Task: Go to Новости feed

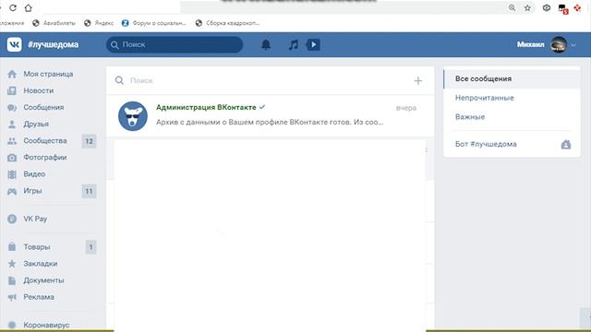Action: pyautogui.click(x=39, y=90)
